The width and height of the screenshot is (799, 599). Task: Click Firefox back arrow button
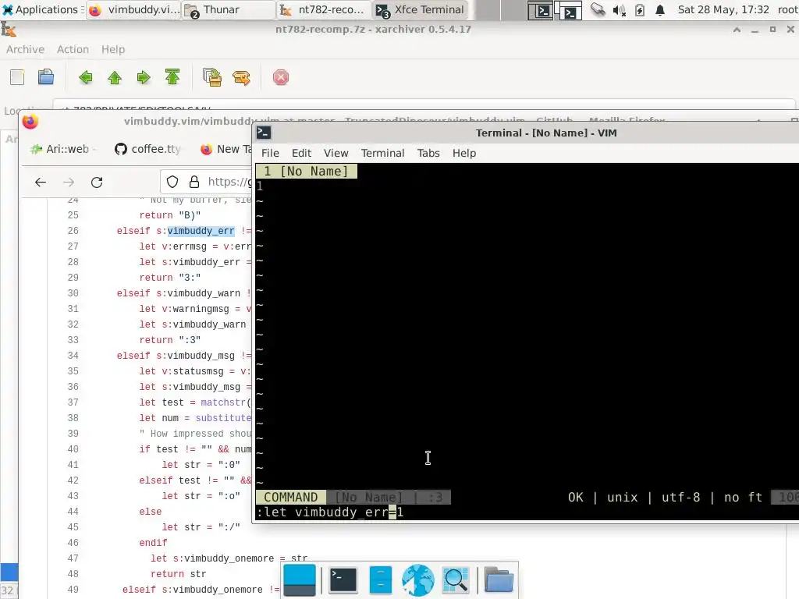[41, 182]
